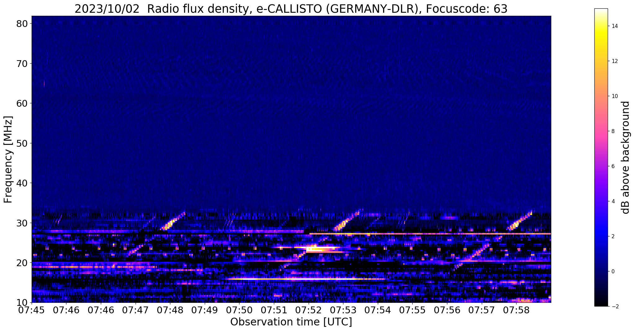The width and height of the screenshot is (635, 331).
Task: Click the white top end of the colorbar
Action: (601, 11)
